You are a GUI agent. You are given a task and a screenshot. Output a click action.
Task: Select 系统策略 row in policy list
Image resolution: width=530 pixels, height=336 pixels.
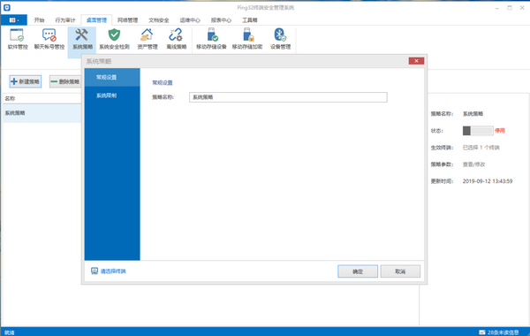click(42, 113)
